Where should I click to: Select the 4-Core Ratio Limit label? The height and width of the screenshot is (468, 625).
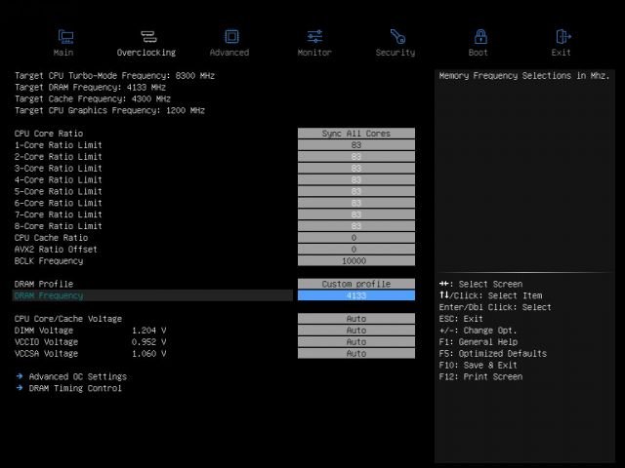click(59, 179)
